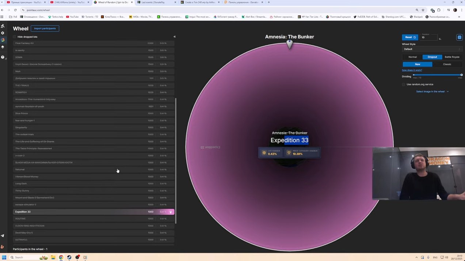Click the Reset button
Image resolution: width=465 pixels, height=261 pixels.
[x=410, y=37]
